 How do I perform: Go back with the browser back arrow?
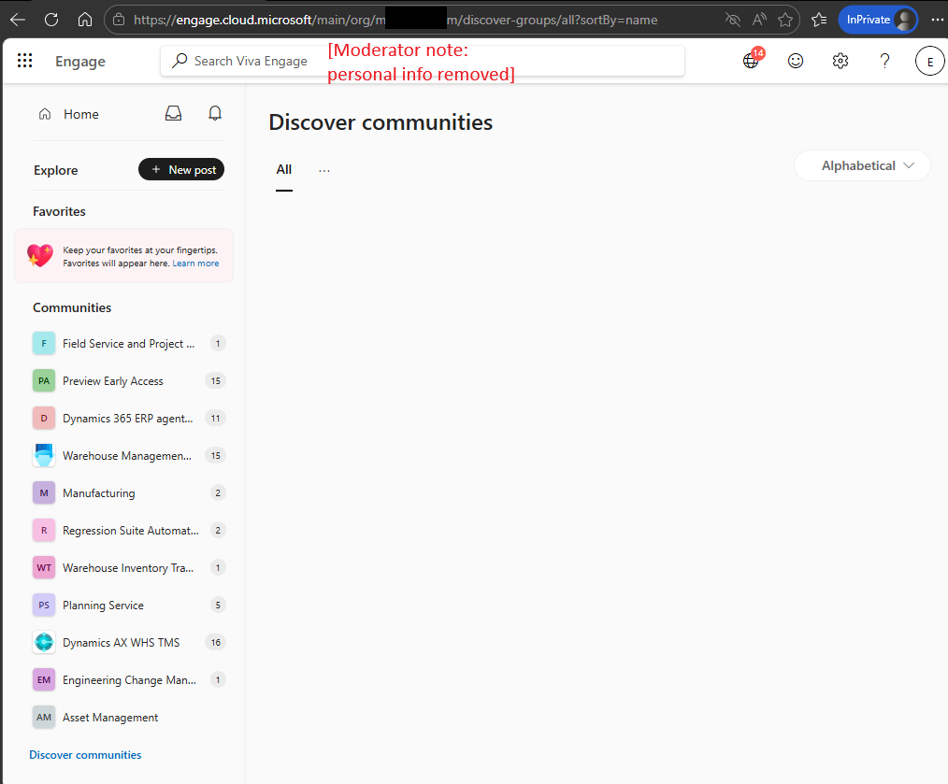(x=18, y=20)
